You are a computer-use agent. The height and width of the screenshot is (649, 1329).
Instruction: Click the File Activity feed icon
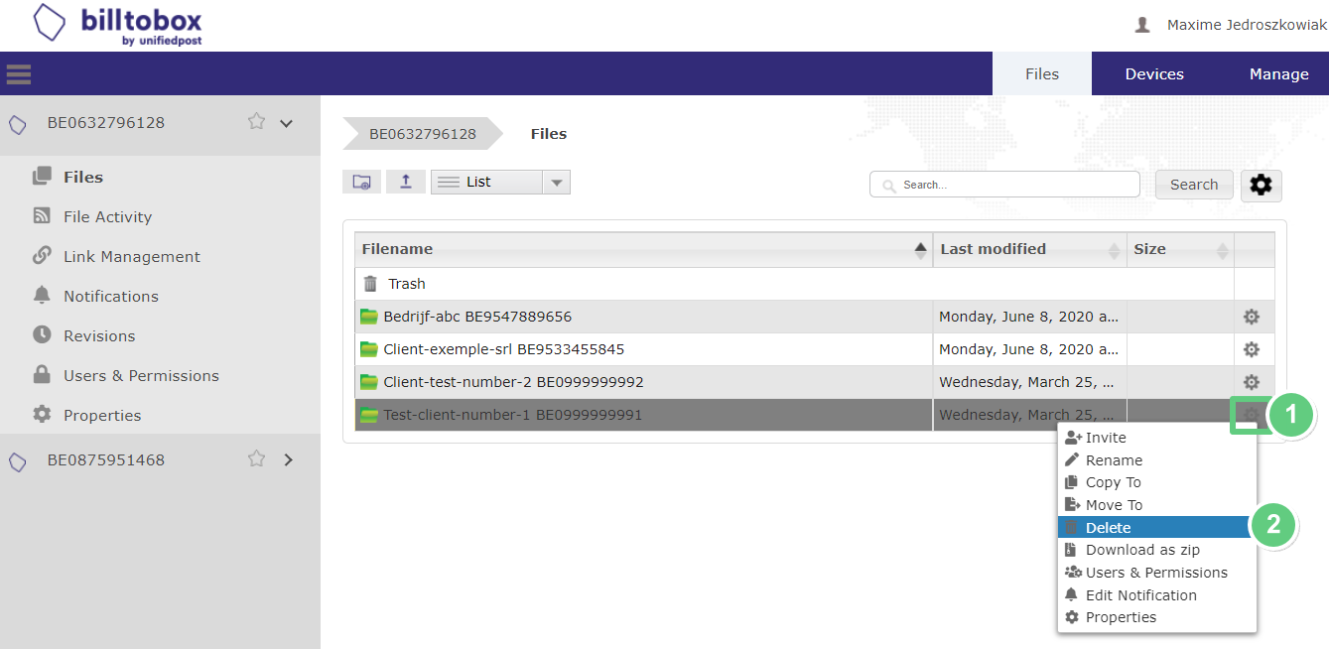click(42, 215)
